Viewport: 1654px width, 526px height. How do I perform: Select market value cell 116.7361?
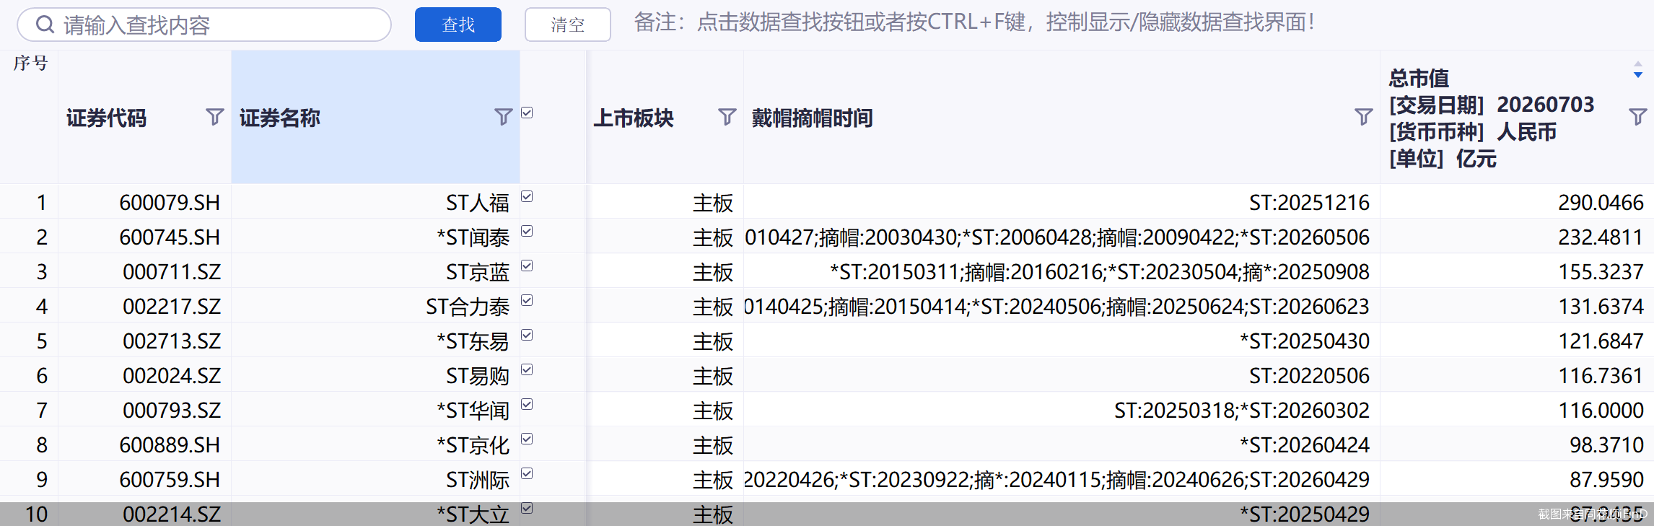pyautogui.click(x=1517, y=375)
